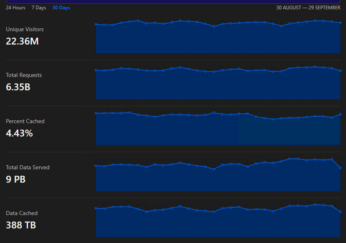This screenshot has height=243, width=346.
Task: Click the Percent Cached sparkline chart
Action: tap(218, 128)
